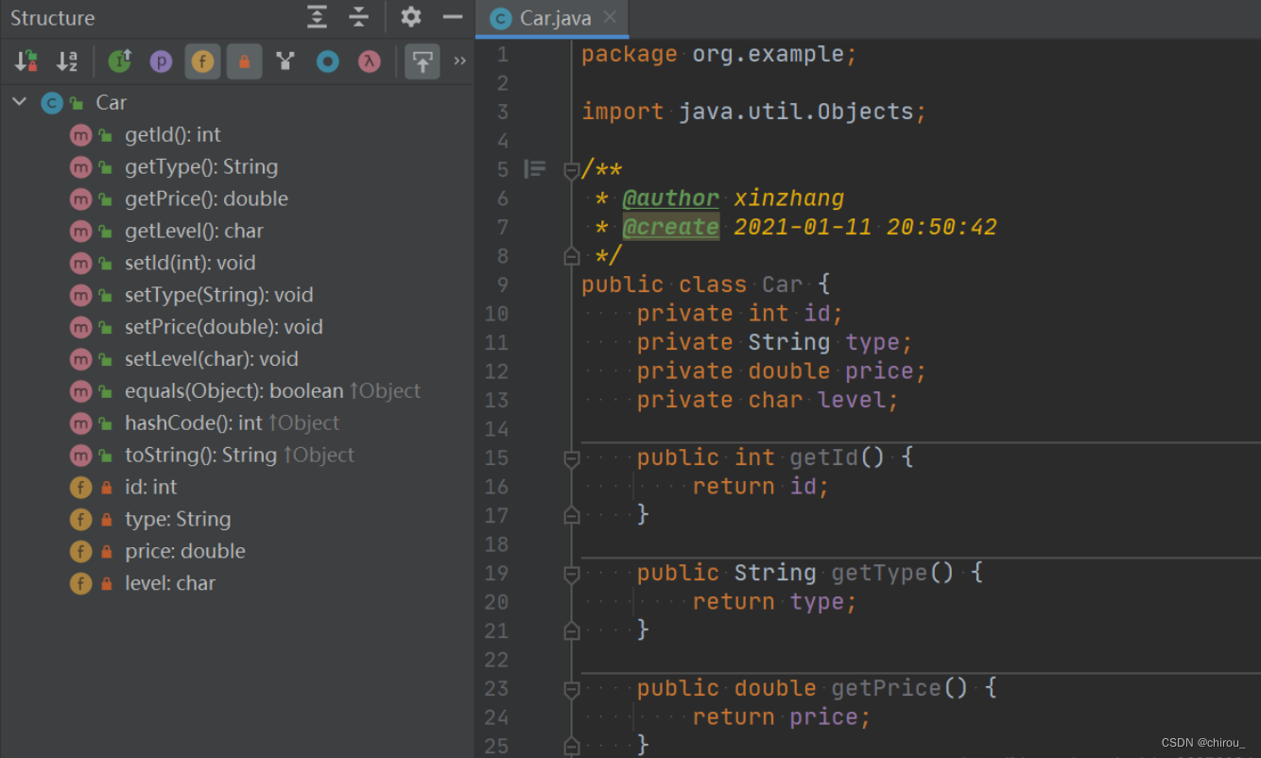
Task: Collapse all nodes in Structure panel
Action: click(358, 17)
